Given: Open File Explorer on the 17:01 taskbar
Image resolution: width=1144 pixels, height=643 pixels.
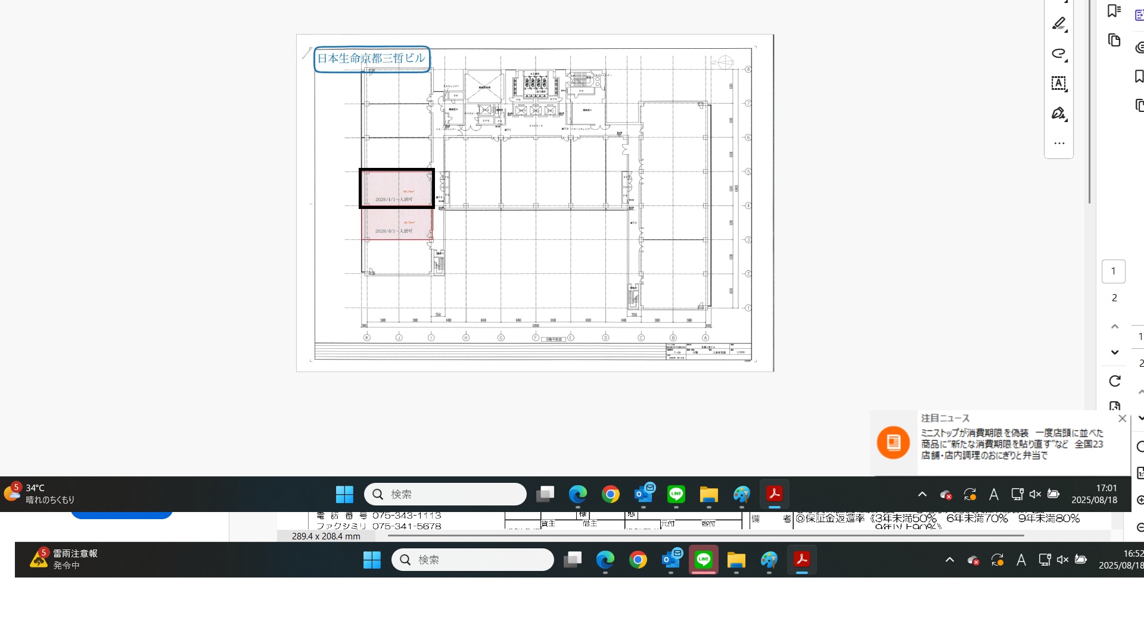Looking at the screenshot, I should [x=709, y=494].
